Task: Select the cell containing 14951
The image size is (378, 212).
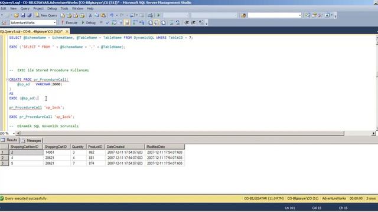Action: 57,153
